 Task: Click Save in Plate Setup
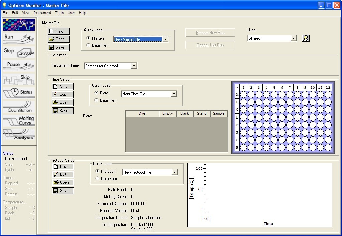63,111
